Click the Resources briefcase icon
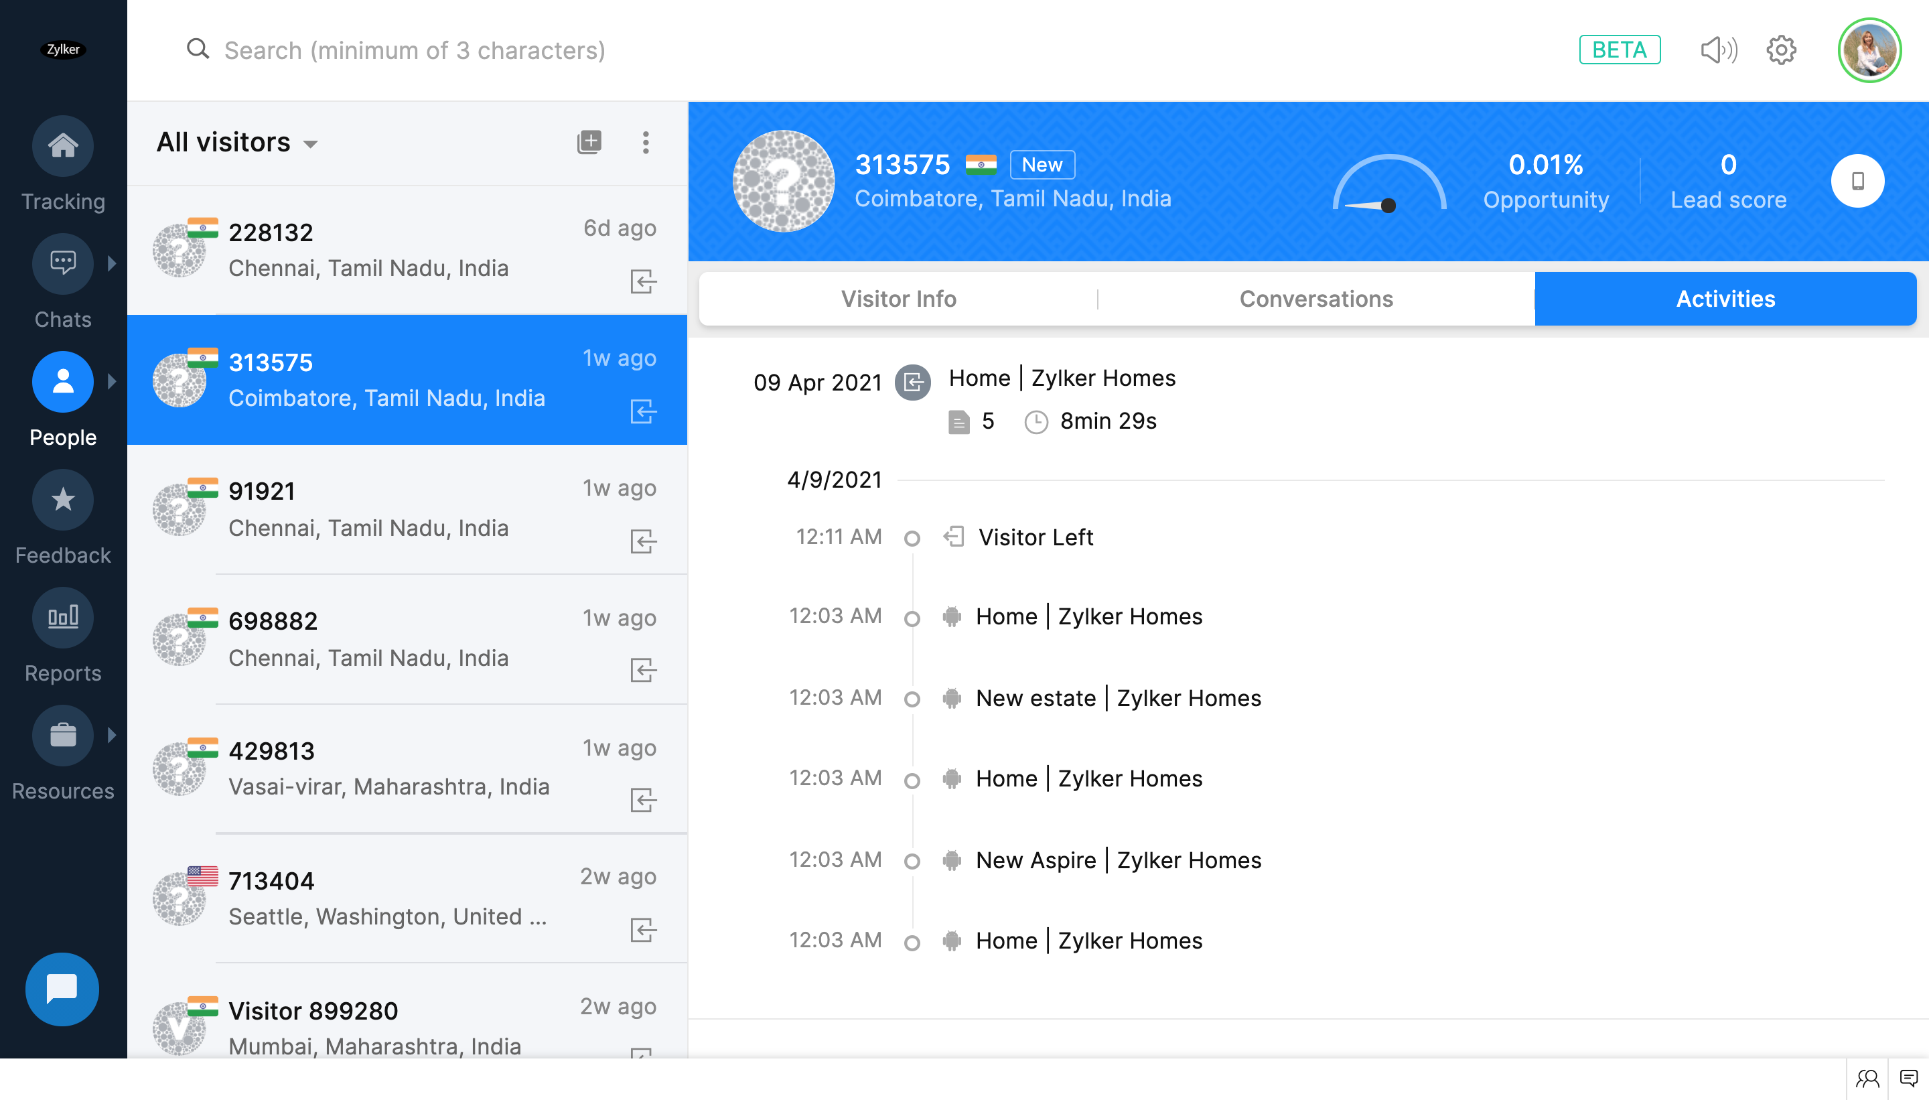 (63, 734)
